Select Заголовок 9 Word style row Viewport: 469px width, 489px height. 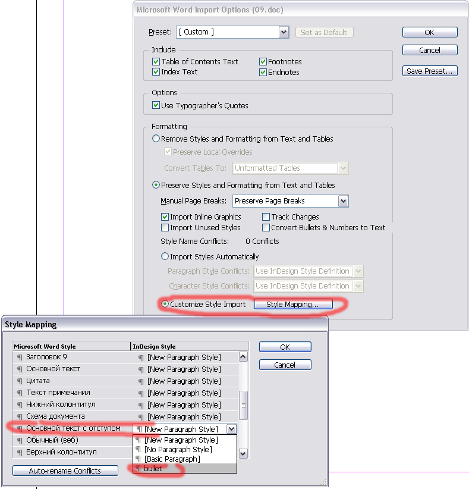coord(72,357)
